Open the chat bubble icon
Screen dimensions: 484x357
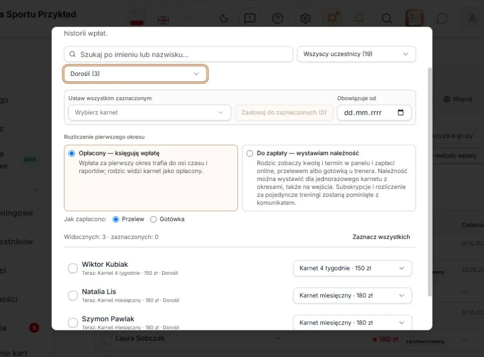pyautogui.click(x=442, y=18)
